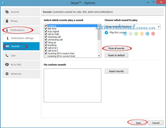Uncheck the incoming IM in recent chat checkbox
The height and width of the screenshot is (128, 166).
click(x=46, y=54)
